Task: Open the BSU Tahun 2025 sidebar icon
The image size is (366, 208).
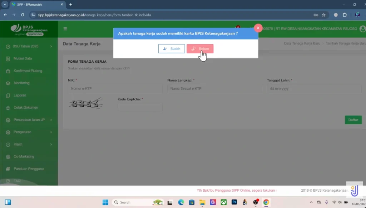Action: tap(8, 46)
